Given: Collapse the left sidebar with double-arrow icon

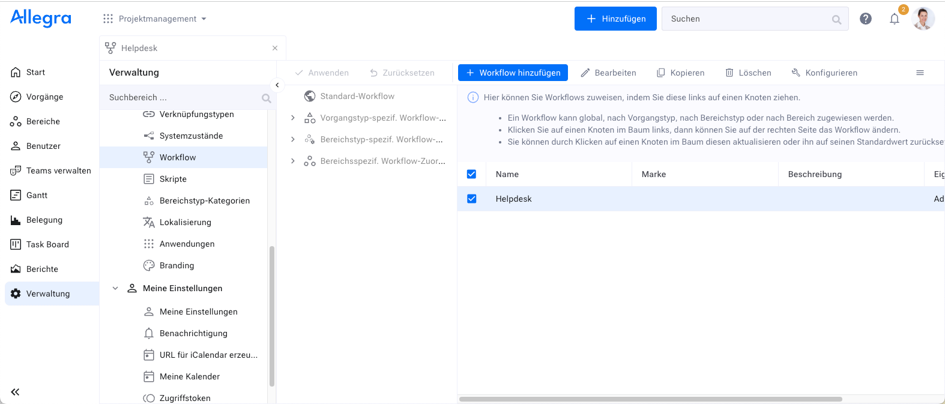Looking at the screenshot, I should (x=16, y=392).
